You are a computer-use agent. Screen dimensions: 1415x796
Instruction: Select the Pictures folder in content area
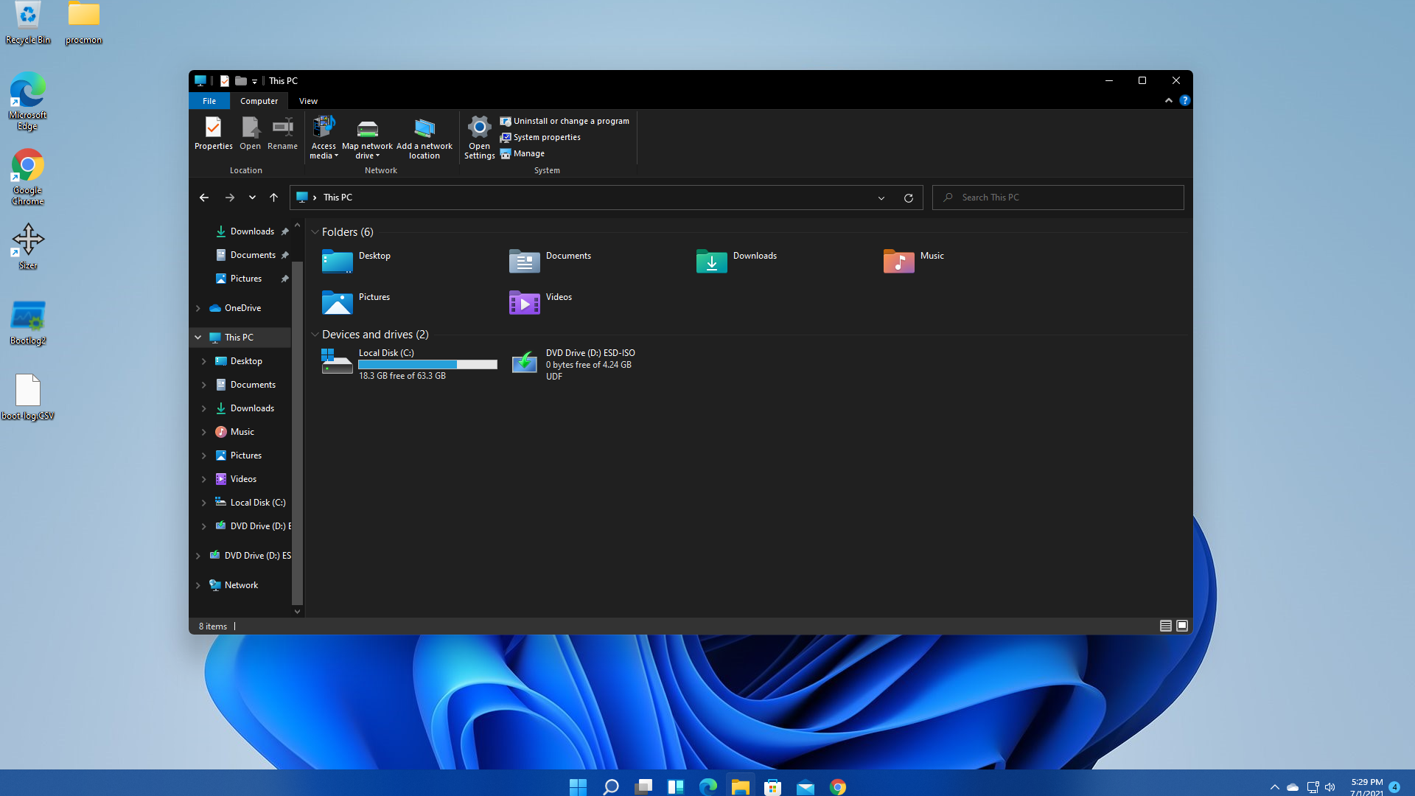click(338, 302)
